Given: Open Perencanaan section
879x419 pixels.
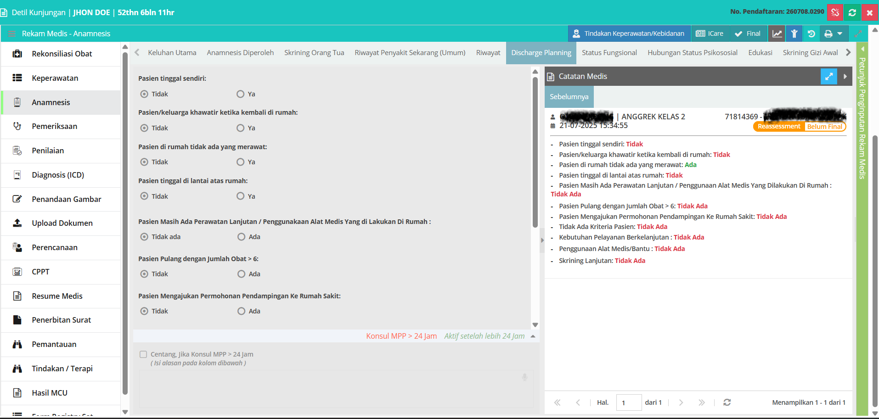Looking at the screenshot, I should [61, 247].
